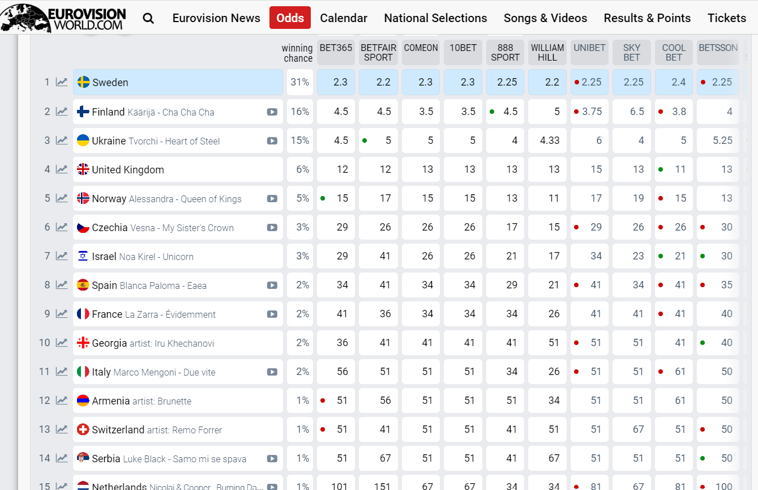This screenshot has height=490, width=758.
Task: Click Czechia video play icon
Action: pos(272,228)
